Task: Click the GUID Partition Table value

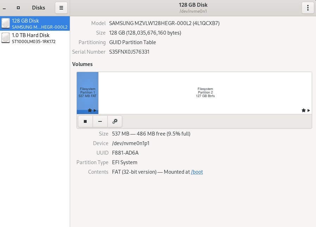Action: pyautogui.click(x=132, y=42)
